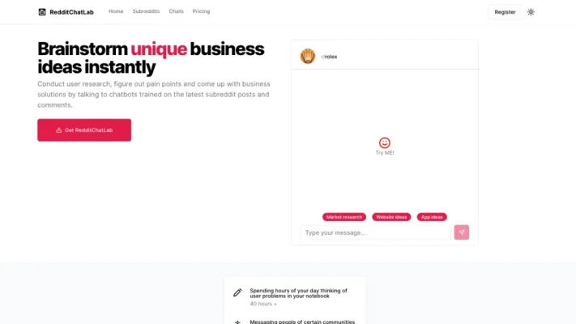
Task: Click the download icon on Get RedditChatLab
Action: click(59, 130)
